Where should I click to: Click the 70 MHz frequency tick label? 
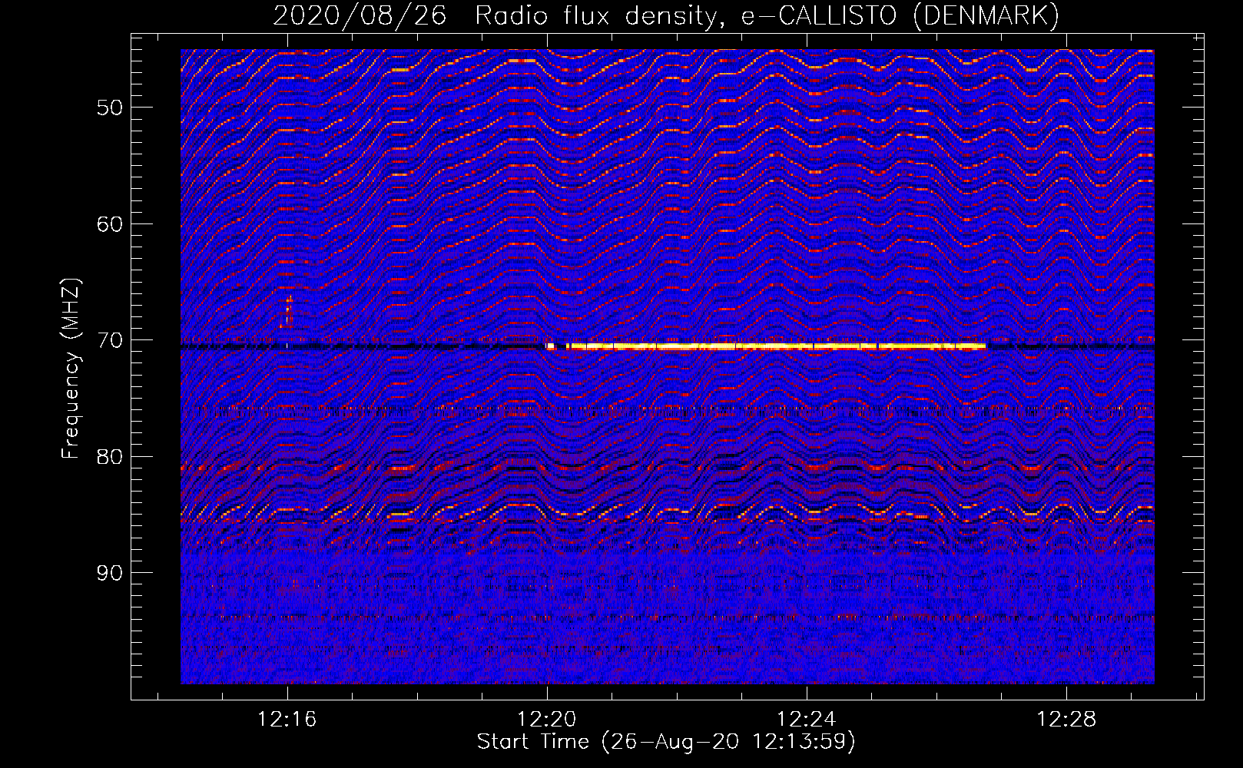(109, 340)
